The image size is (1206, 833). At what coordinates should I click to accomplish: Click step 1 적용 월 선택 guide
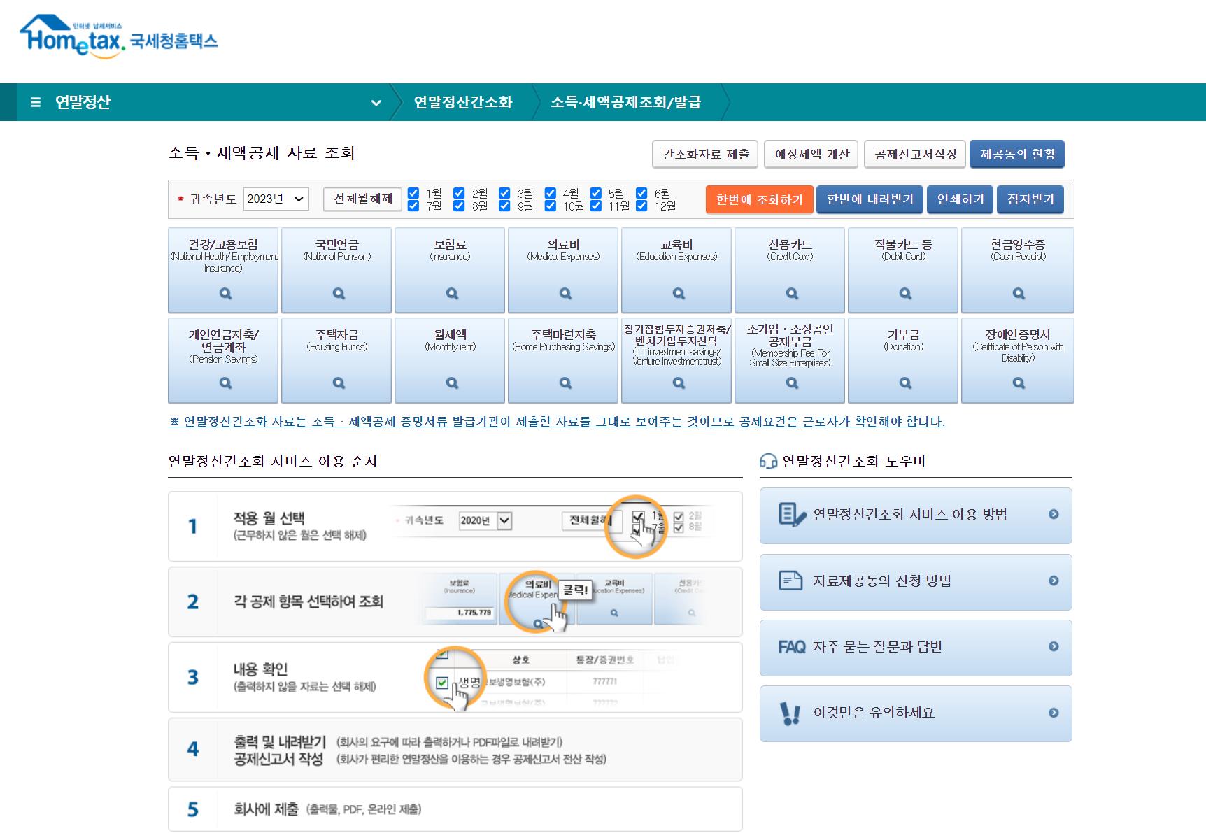point(455,527)
